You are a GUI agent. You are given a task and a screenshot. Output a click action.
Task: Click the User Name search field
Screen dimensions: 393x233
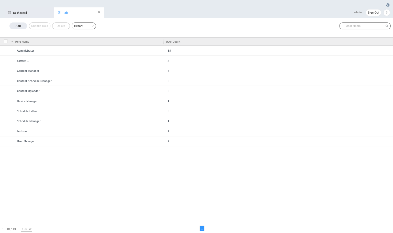click(x=363, y=26)
